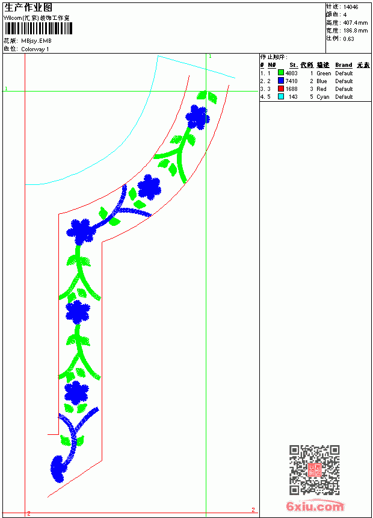The height and width of the screenshot is (518, 373).
Task: Click the MBjsy.EMB file name label
Action: point(36,41)
